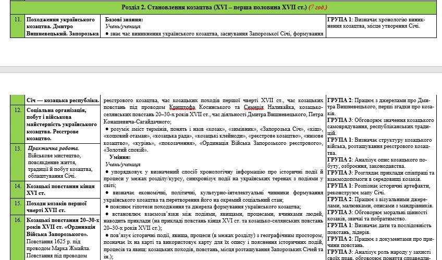Click 'ГРУПА 2: Працює з візуальними джерелами'

380,202
